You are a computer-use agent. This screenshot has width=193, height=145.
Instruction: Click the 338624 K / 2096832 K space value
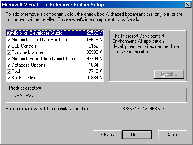[x=144, y=109]
